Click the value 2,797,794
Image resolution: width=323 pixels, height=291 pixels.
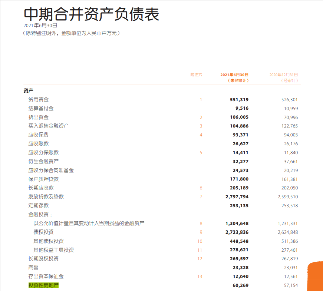[237, 197]
